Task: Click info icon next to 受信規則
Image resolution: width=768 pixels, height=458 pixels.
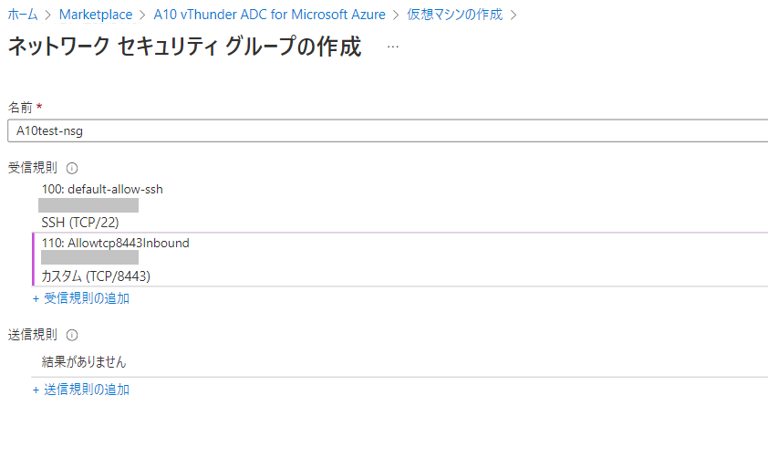Action: coord(72,169)
